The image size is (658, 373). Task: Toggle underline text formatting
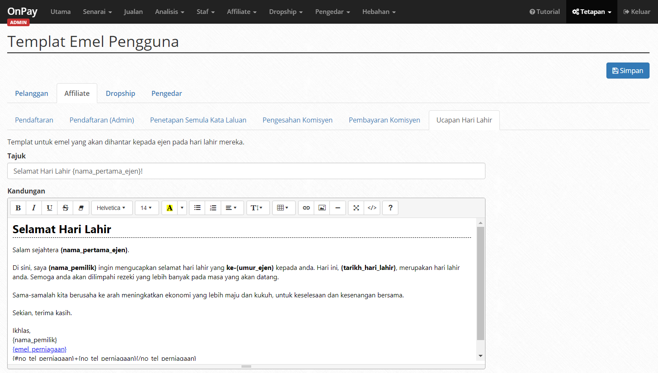pyautogui.click(x=49, y=208)
